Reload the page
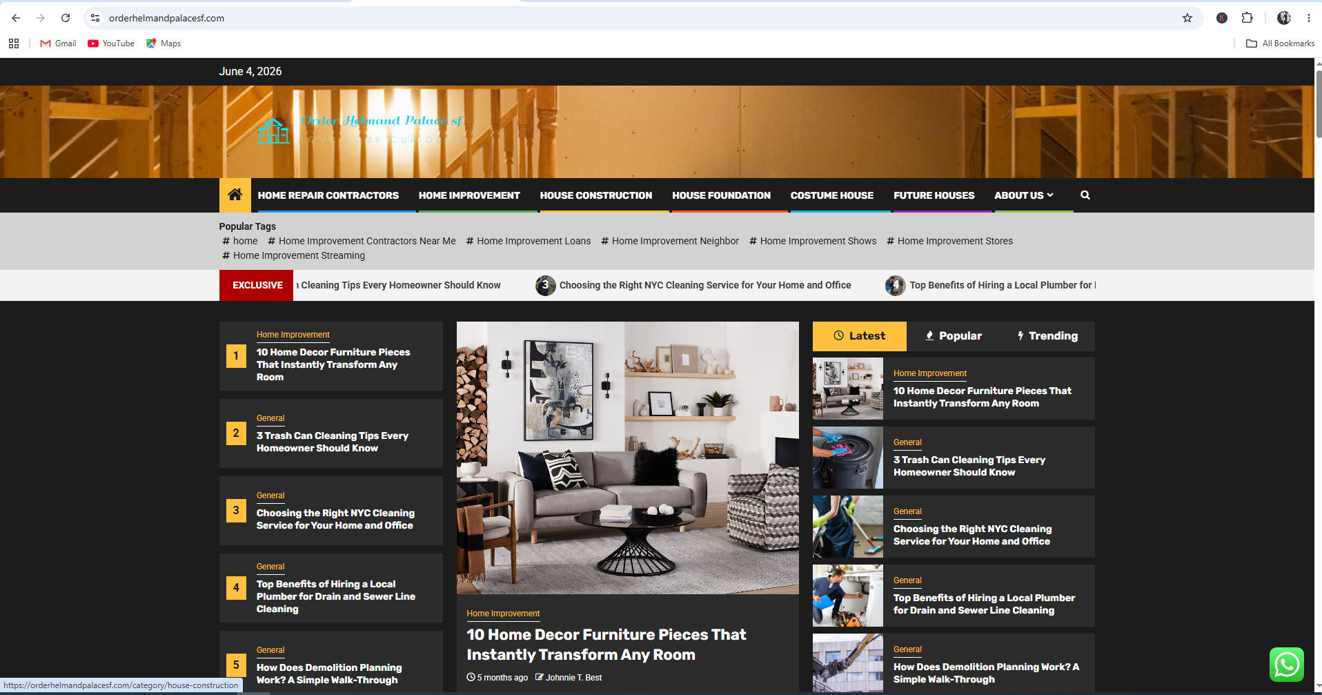 66,18
